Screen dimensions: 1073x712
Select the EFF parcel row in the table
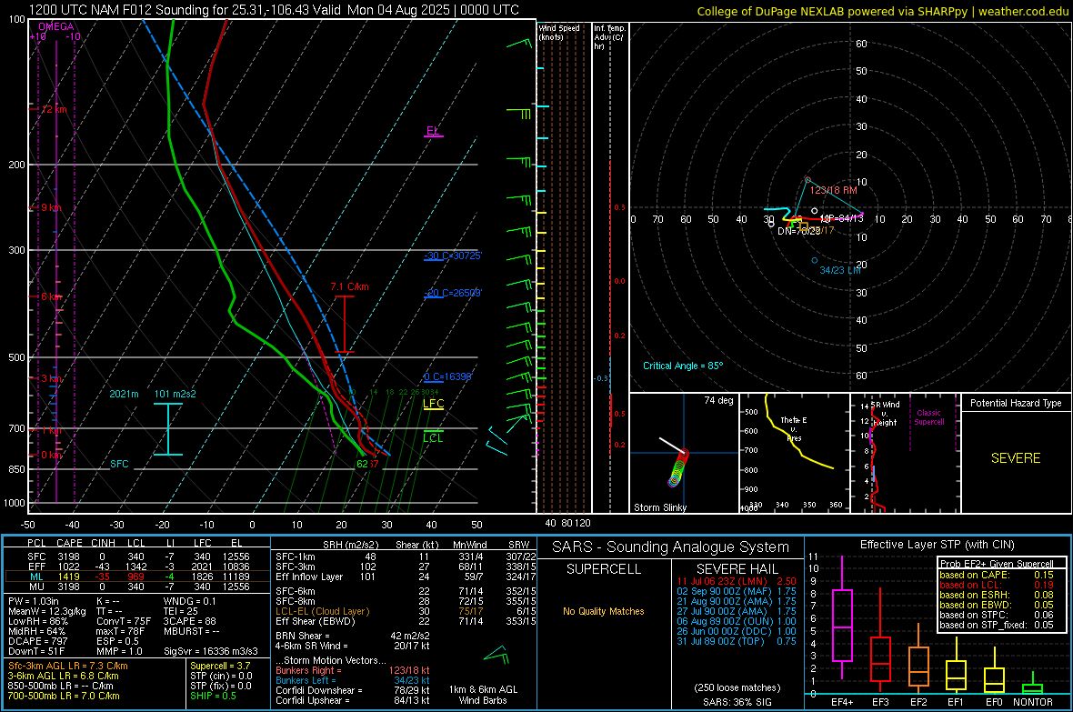[135, 567]
